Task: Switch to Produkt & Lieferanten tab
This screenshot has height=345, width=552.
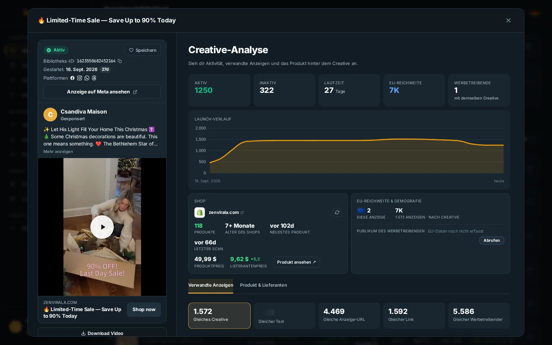Action: (263, 285)
